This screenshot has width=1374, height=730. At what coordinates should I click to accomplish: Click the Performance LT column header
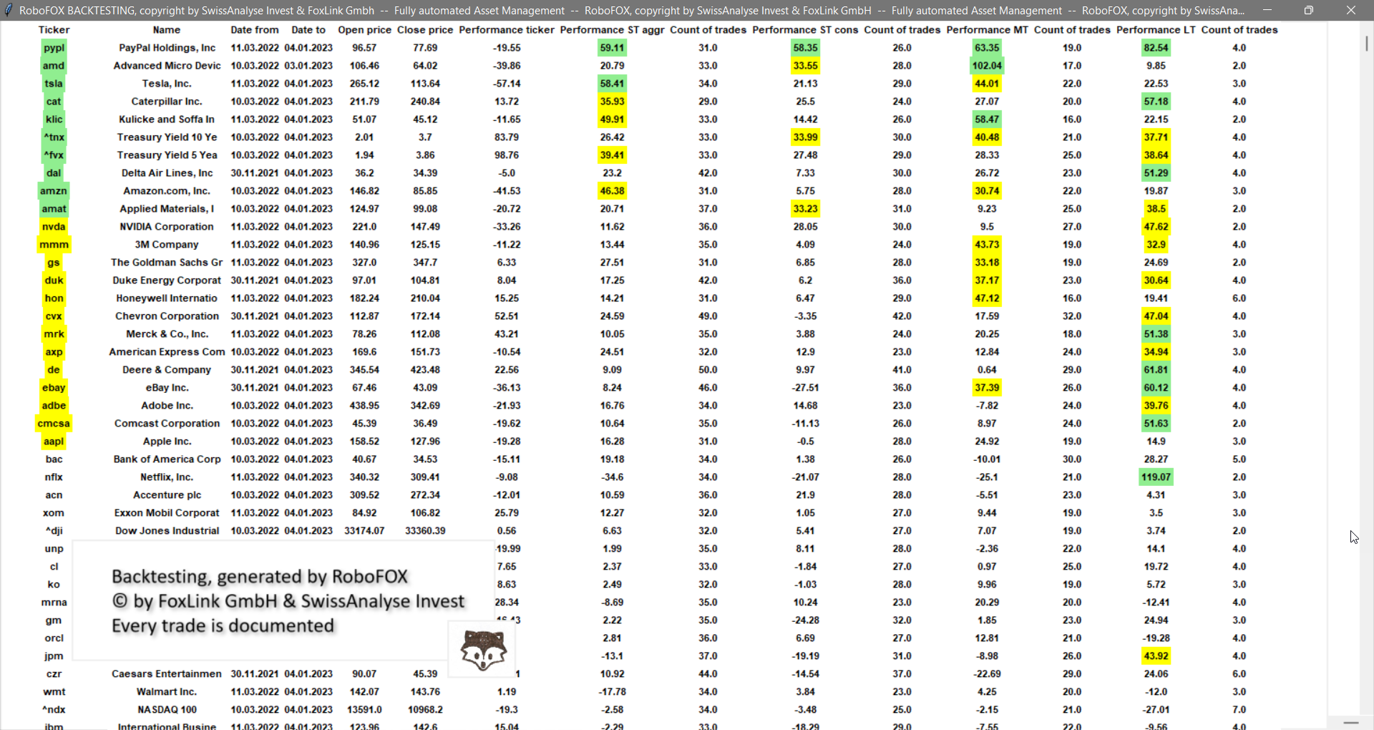click(1156, 30)
